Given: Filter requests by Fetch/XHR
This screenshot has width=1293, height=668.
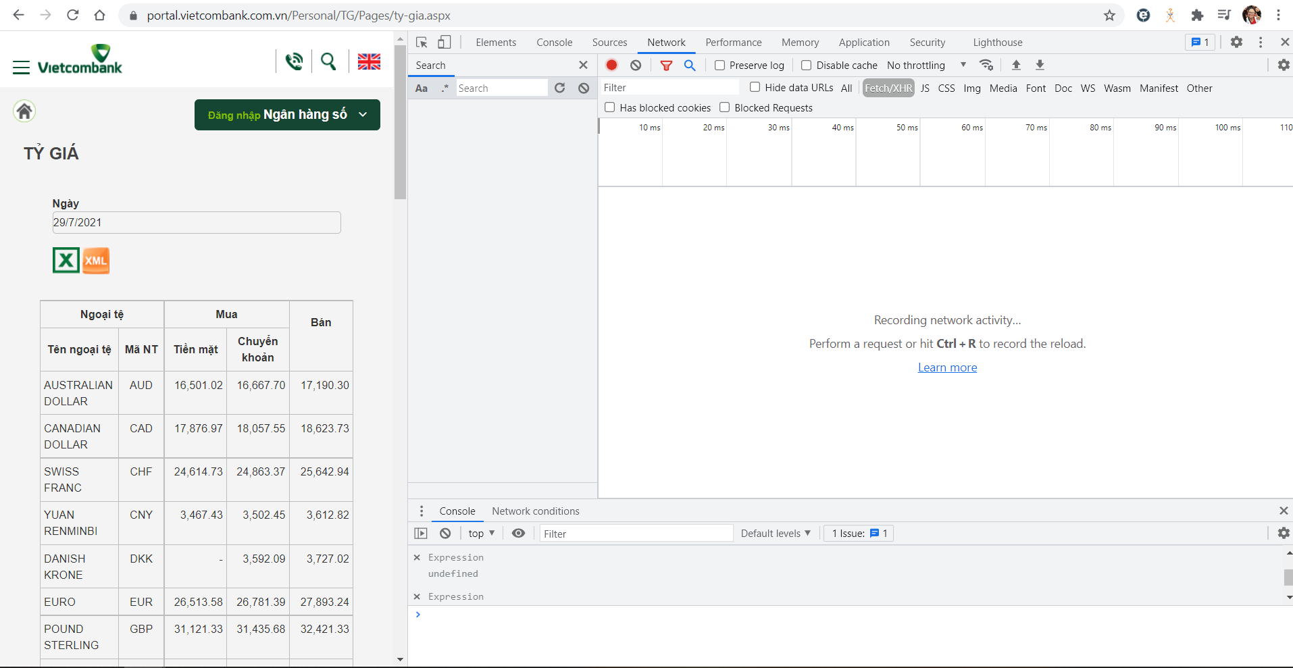Looking at the screenshot, I should pos(888,88).
